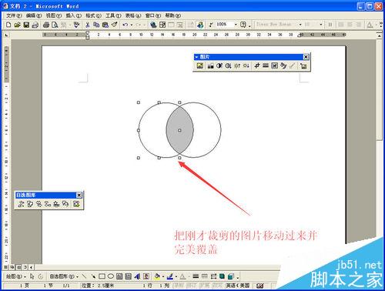Draw a rectangle shape

(102, 276)
